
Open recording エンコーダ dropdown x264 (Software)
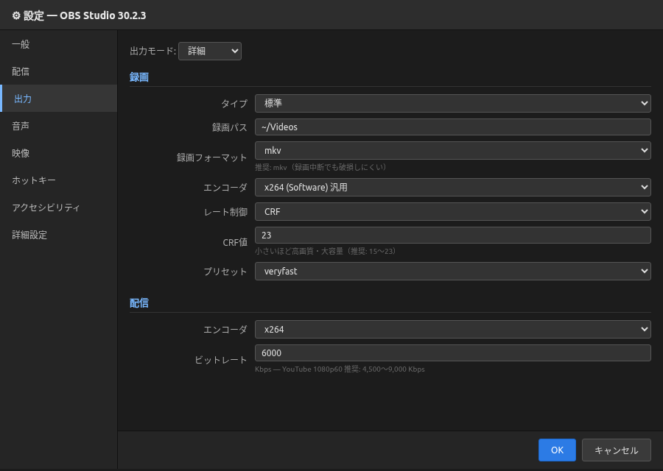(452, 187)
